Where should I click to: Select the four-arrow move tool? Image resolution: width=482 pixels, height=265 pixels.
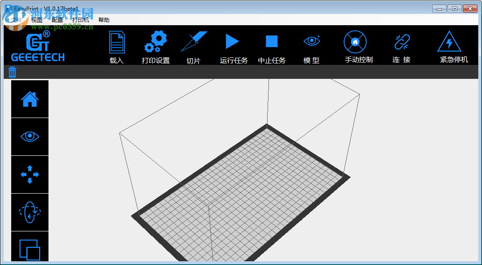tap(30, 174)
